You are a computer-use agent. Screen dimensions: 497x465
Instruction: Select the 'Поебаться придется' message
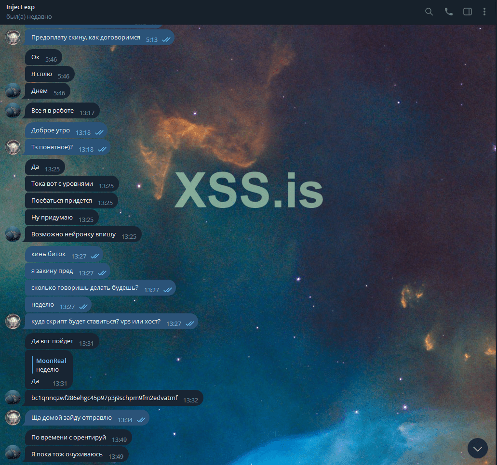(72, 200)
